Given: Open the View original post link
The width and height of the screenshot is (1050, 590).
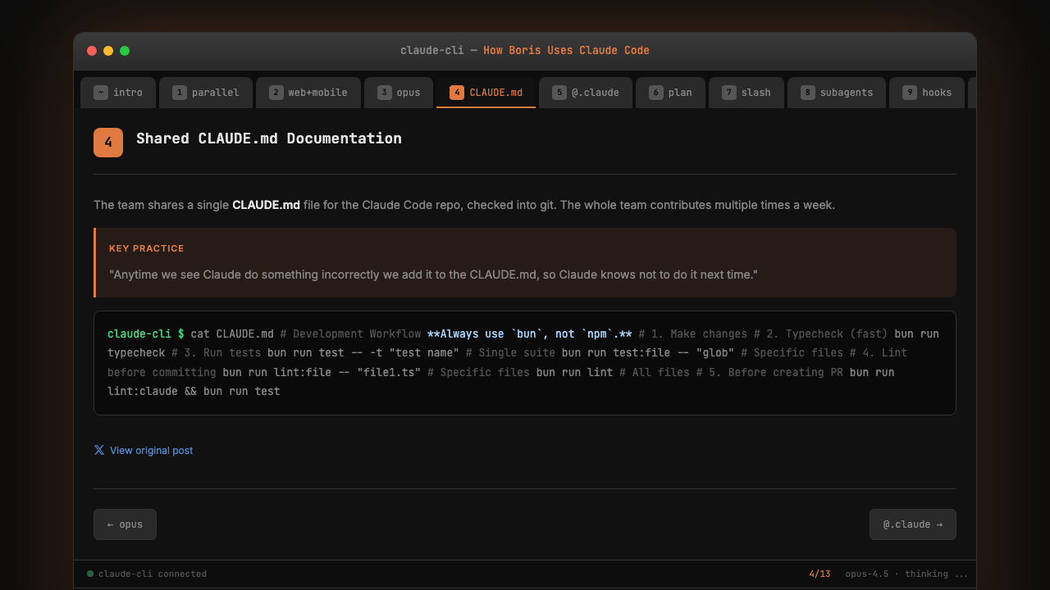Looking at the screenshot, I should (x=152, y=451).
